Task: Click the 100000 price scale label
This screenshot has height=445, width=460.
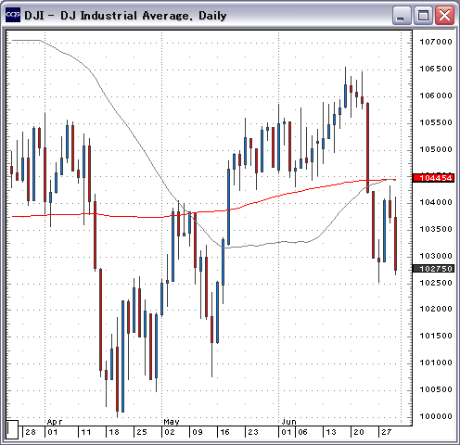Action: 436,416
